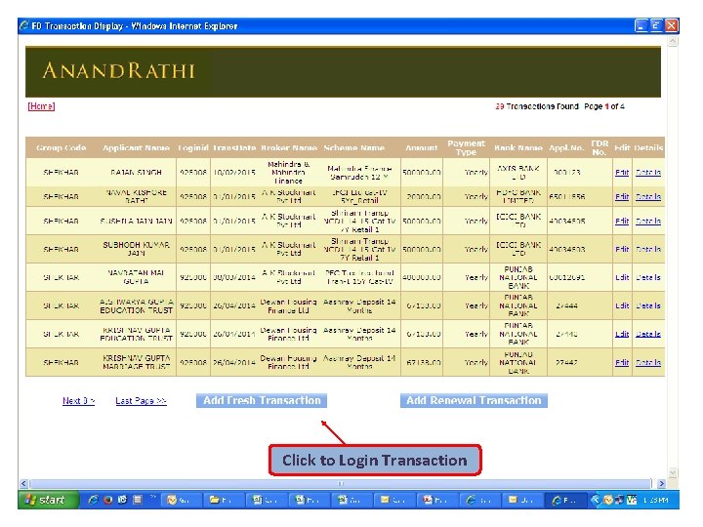
Task: Edit the NAVAL KISHORE RATHI transaction
Action: [622, 196]
